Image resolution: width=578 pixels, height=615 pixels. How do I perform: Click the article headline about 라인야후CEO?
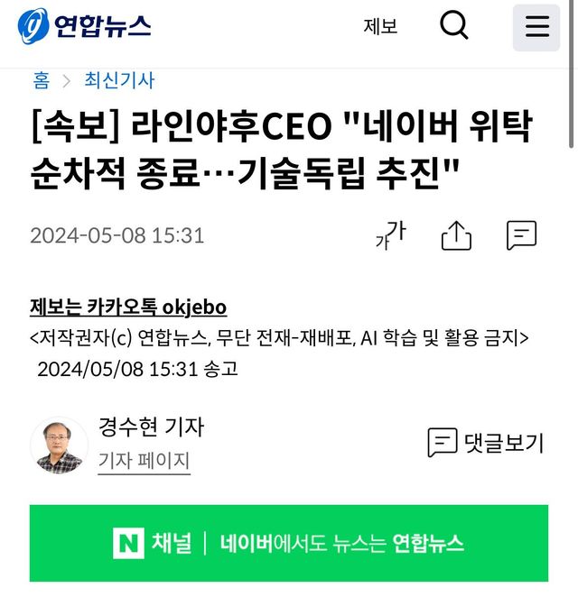pyautogui.click(x=281, y=150)
